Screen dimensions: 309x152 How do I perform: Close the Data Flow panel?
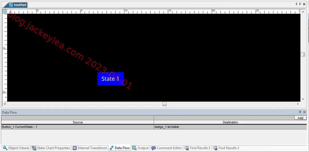pyautogui.click(x=304, y=112)
